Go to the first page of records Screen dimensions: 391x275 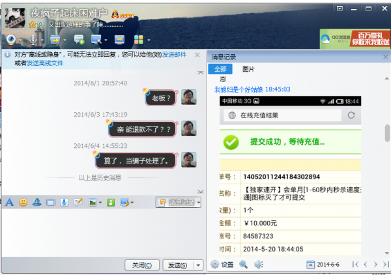coord(355,265)
